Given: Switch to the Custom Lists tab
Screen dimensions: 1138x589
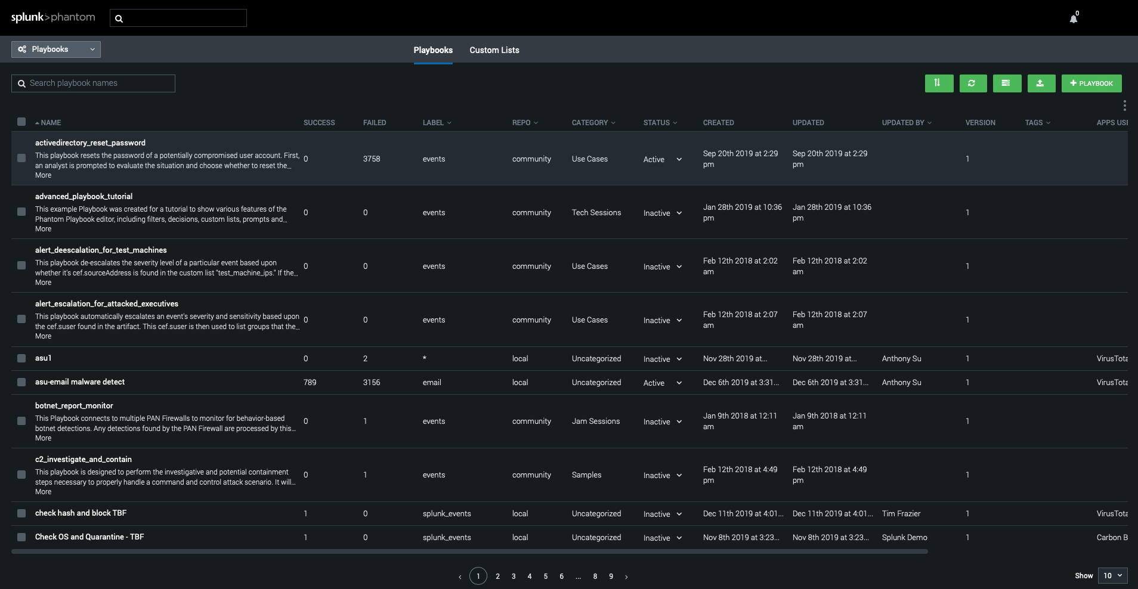Looking at the screenshot, I should click(494, 50).
